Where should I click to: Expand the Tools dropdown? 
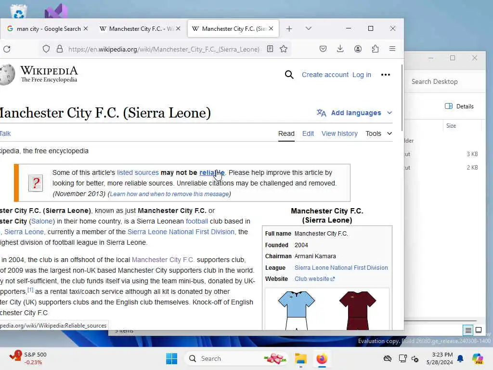(x=379, y=133)
